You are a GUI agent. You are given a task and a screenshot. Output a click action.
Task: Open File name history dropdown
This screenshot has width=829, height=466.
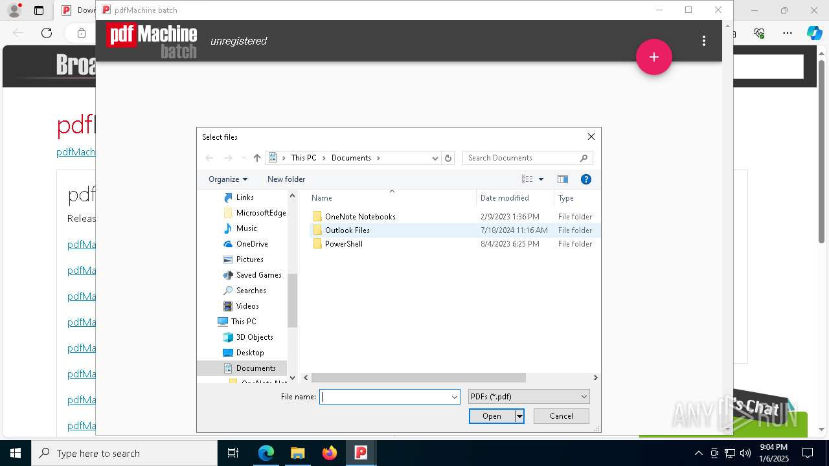tap(455, 397)
